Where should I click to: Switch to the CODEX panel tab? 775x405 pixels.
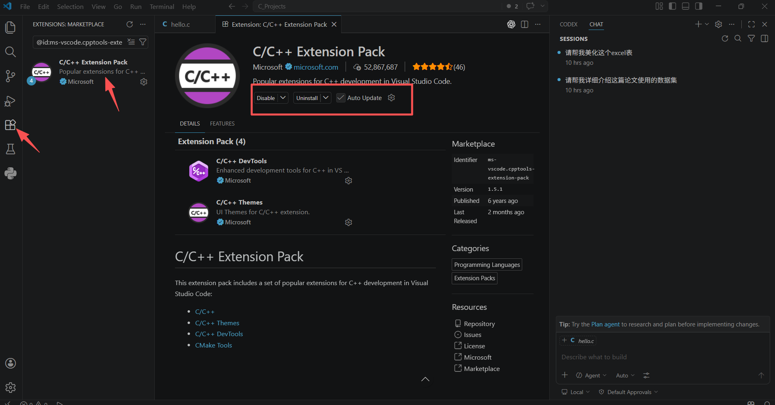[568, 24]
